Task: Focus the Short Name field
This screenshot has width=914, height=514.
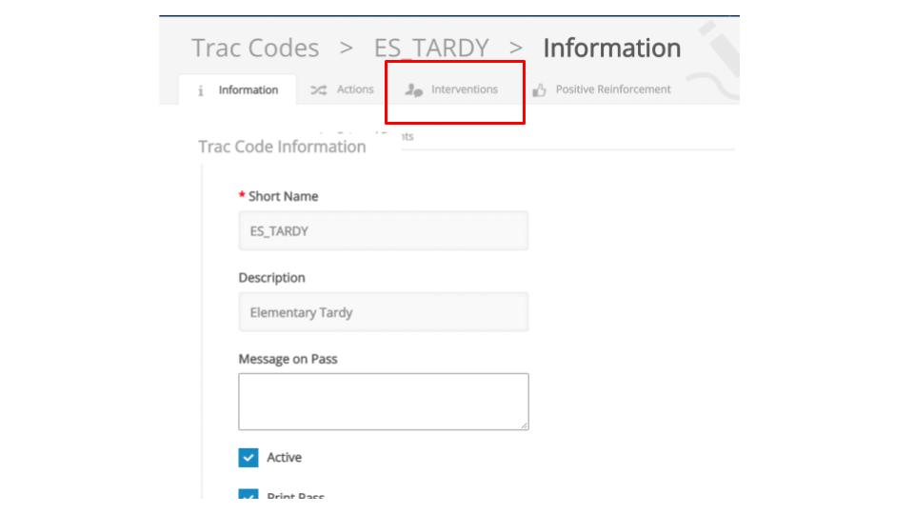Action: pyautogui.click(x=383, y=230)
